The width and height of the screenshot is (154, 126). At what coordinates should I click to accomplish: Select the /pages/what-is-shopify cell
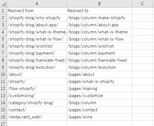click(x=99, y=82)
